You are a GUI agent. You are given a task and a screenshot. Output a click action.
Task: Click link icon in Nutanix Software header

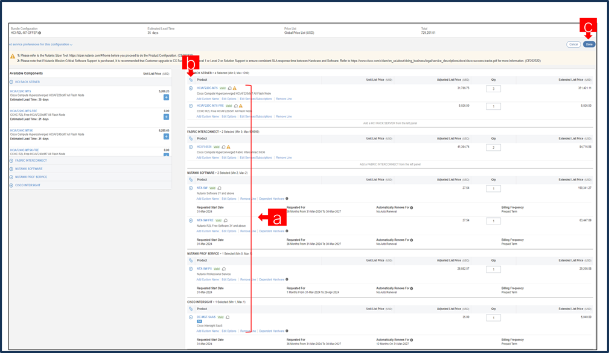pos(191,180)
